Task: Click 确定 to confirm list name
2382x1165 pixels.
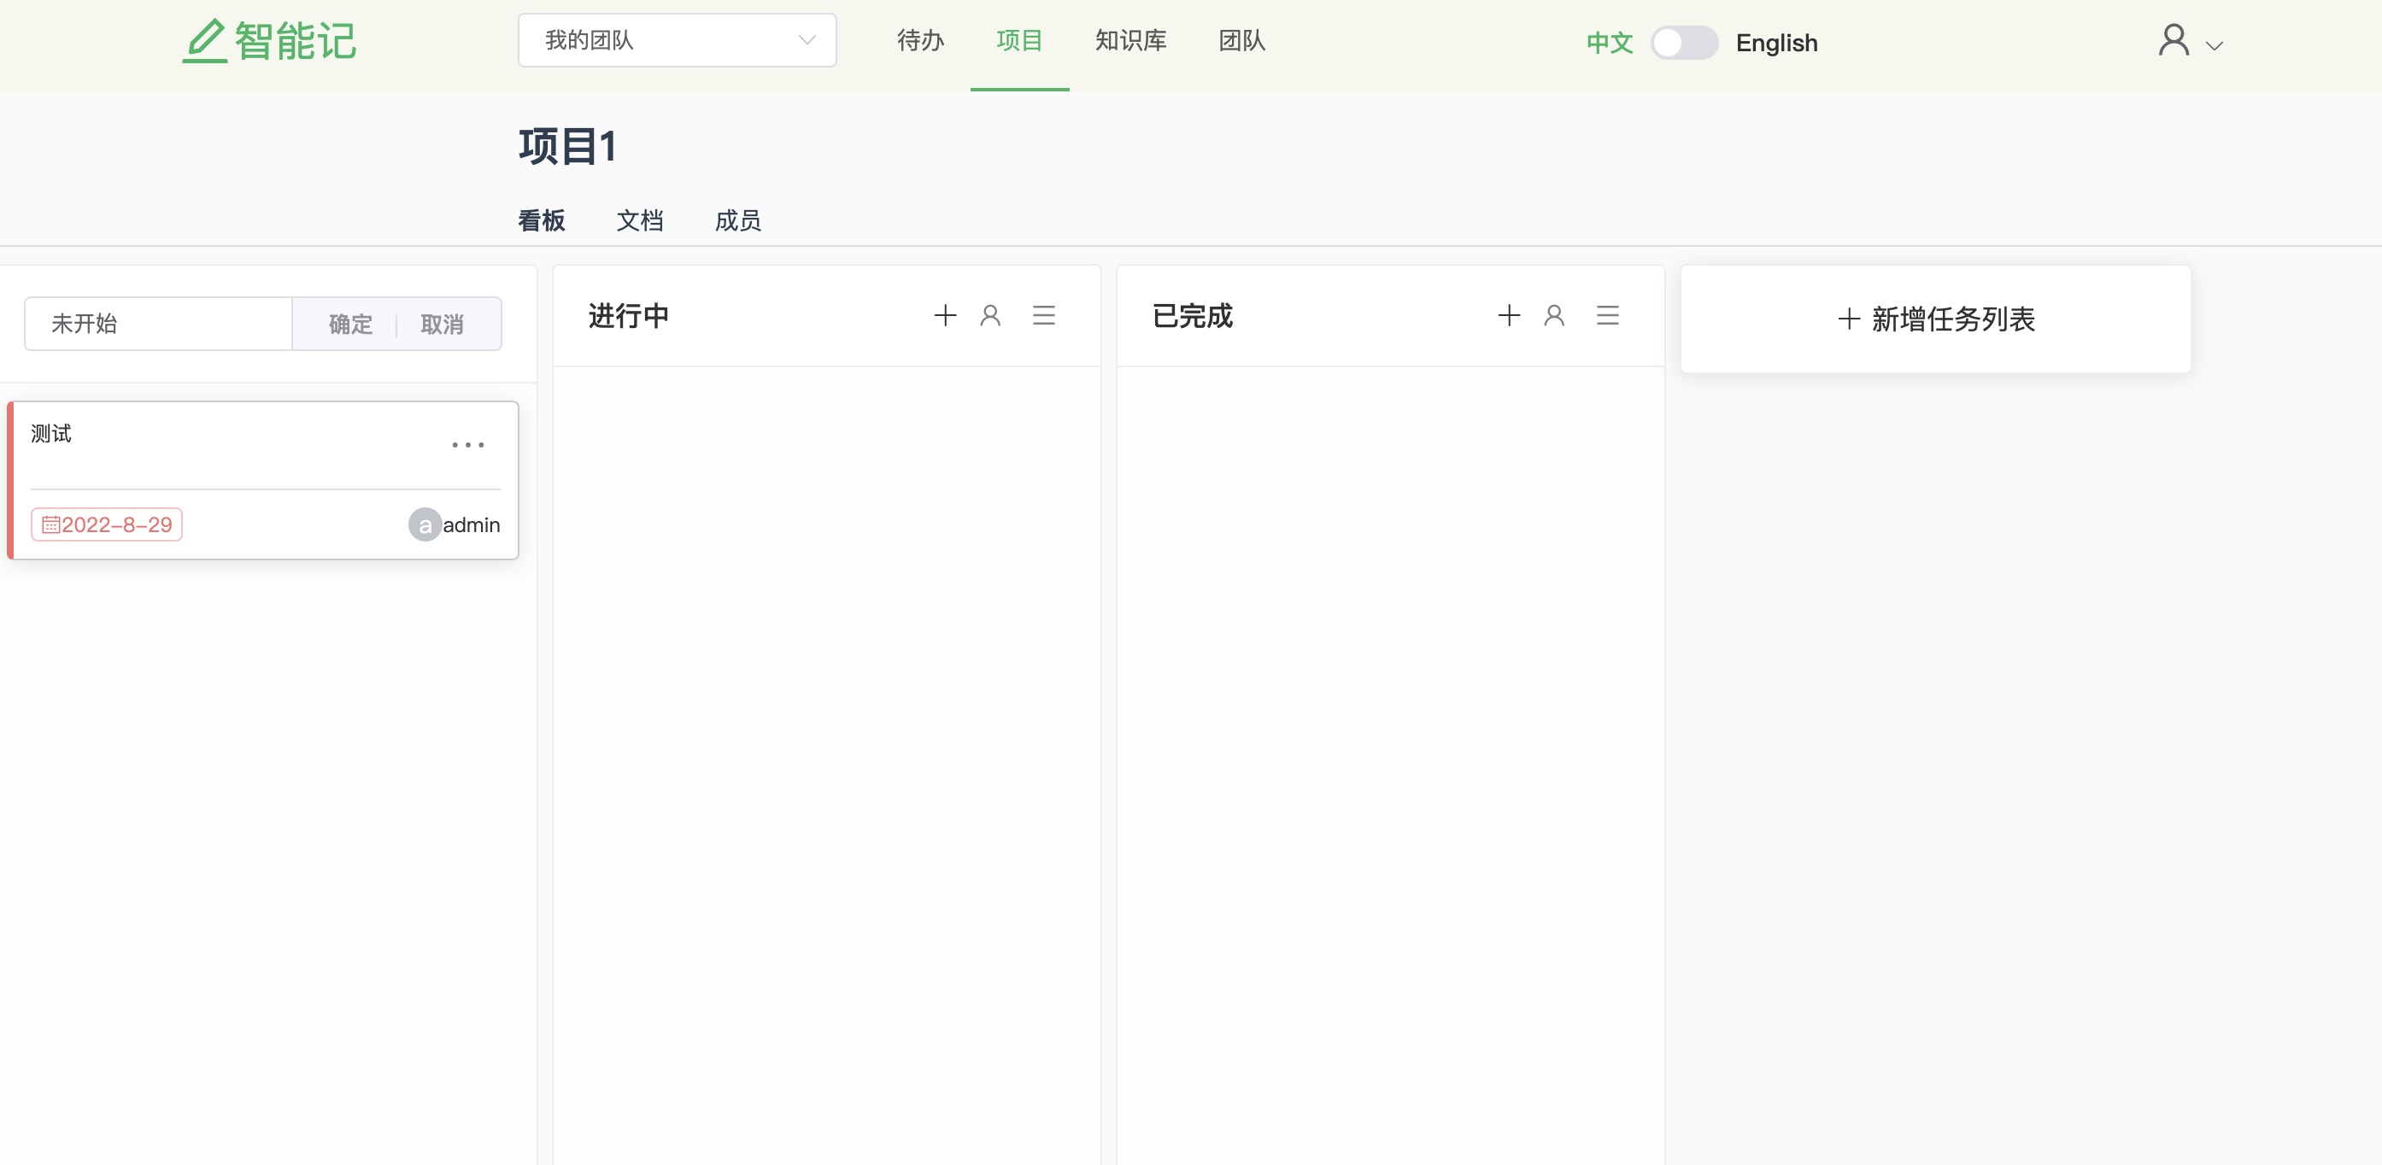Action: [x=350, y=324]
